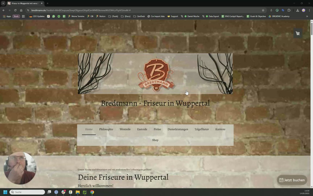Image resolution: width=313 pixels, height=196 pixels.
Task: Close the Friseur in Wuppertal tab
Action: click(42, 3)
